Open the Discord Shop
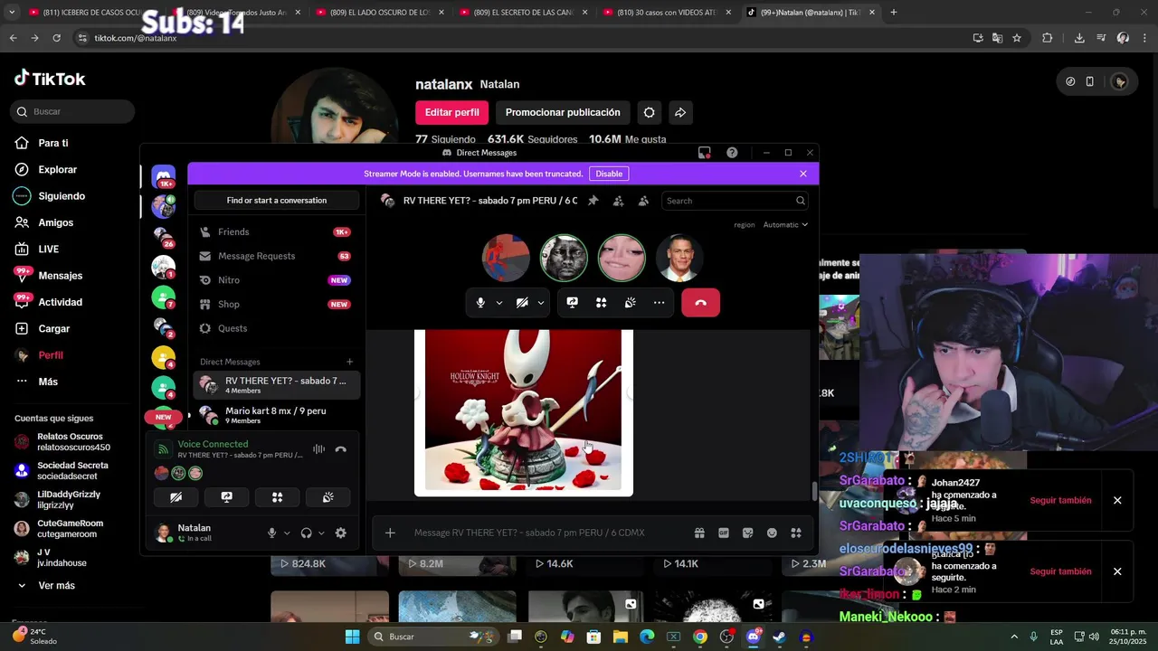This screenshot has width=1158, height=651. tap(277, 305)
